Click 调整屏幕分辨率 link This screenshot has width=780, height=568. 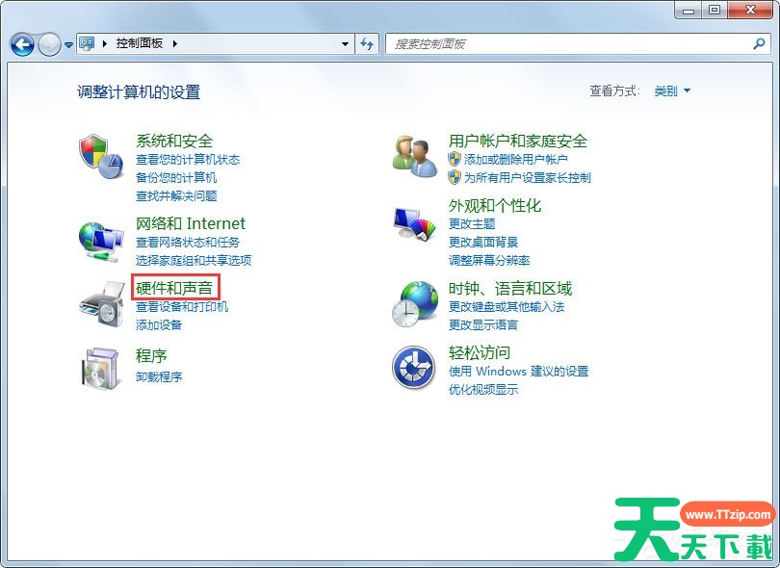[x=489, y=260]
